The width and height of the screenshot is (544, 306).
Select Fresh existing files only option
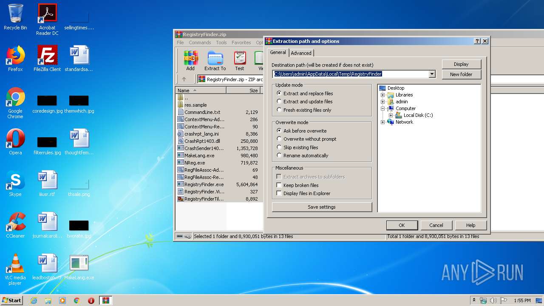click(x=304, y=110)
